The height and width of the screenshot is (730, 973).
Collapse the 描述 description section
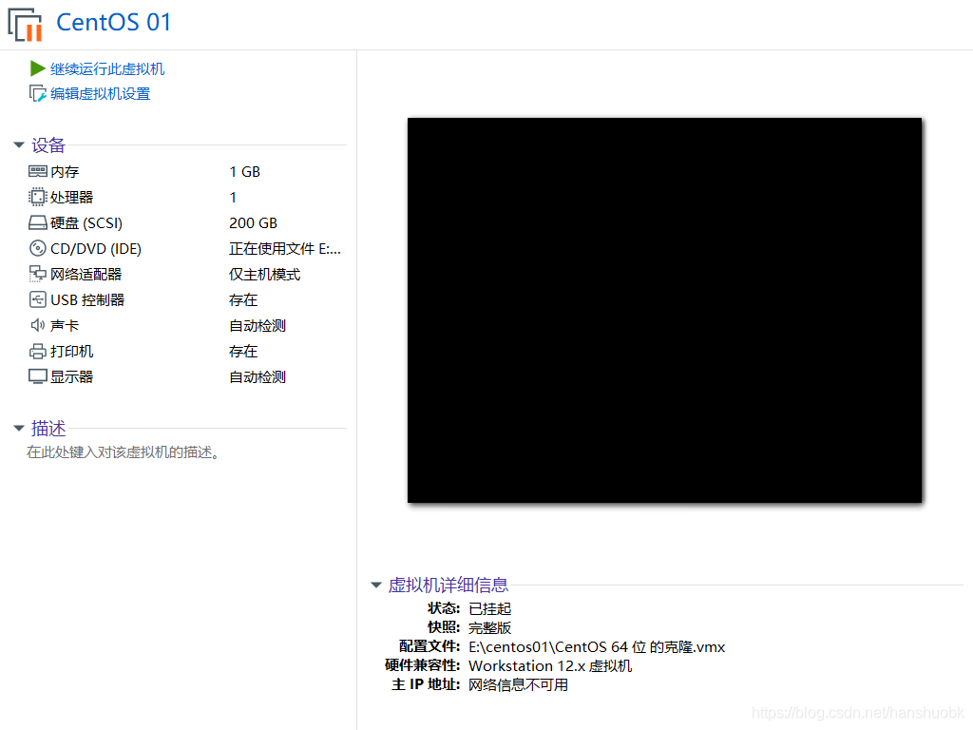tap(19, 428)
